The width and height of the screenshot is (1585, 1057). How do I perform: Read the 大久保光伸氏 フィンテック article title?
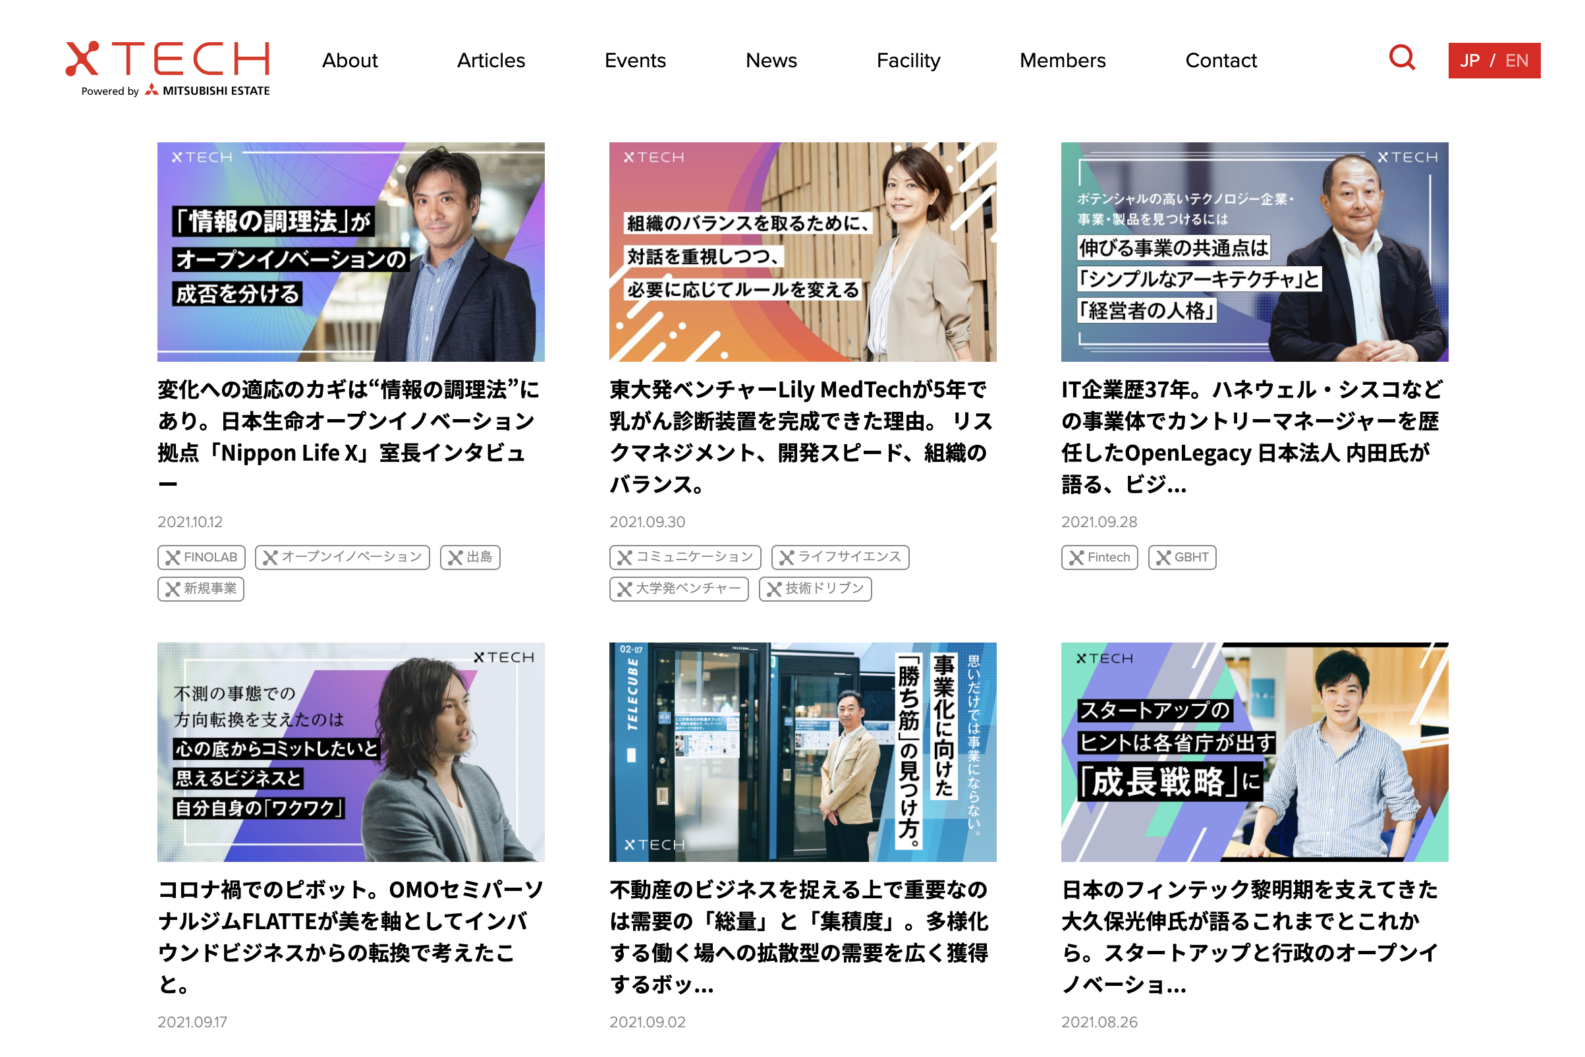pos(1250,937)
